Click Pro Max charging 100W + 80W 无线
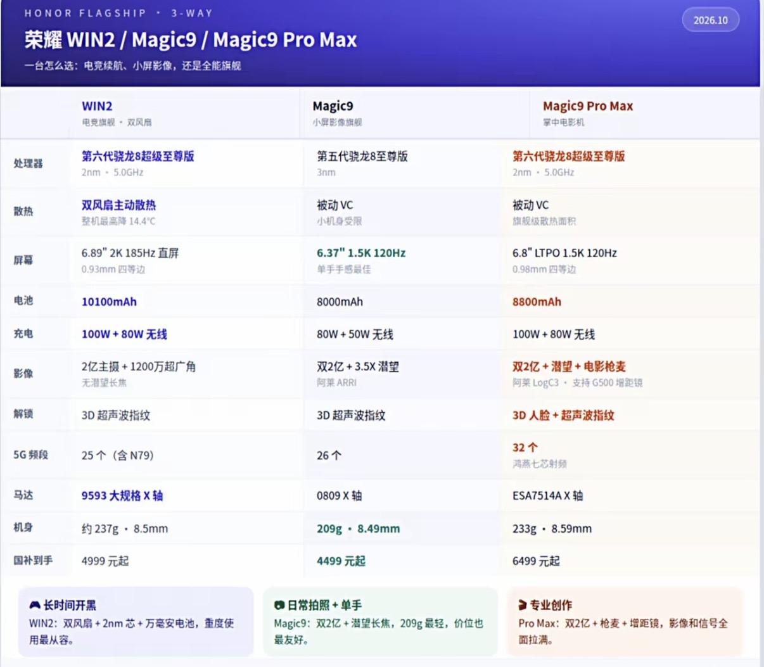The height and width of the screenshot is (667, 764). 554,334
